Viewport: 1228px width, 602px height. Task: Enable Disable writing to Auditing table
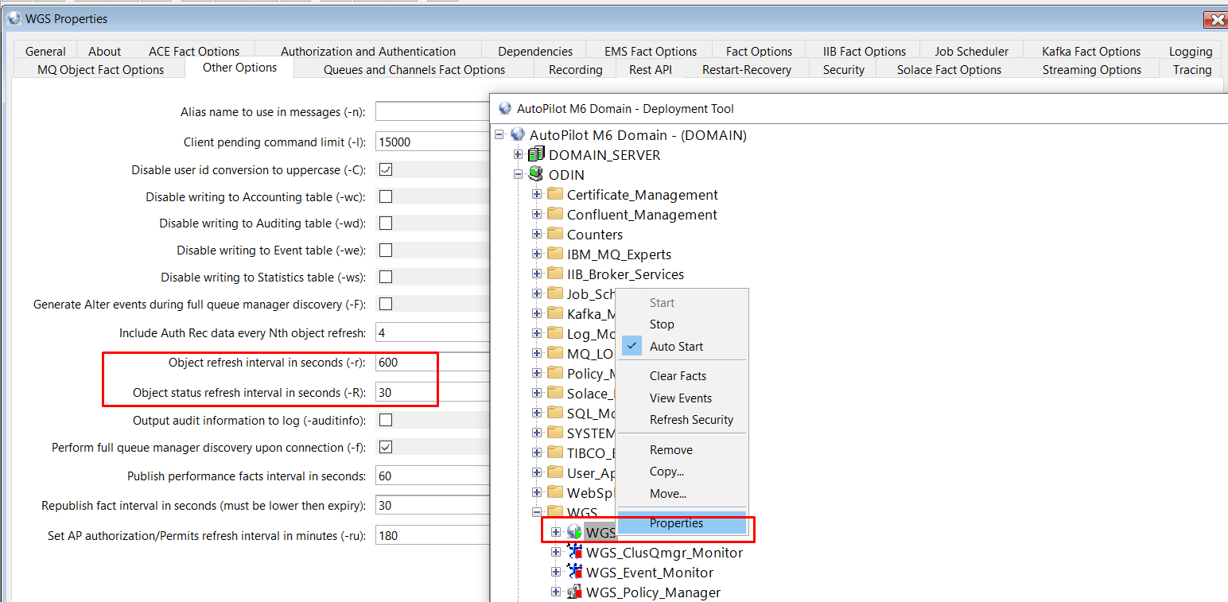tap(386, 223)
